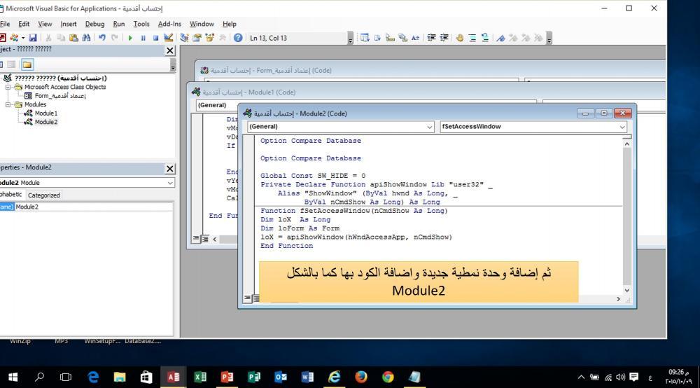The image size is (700, 388).
Task: Open the Edit menu
Action: pos(24,24)
